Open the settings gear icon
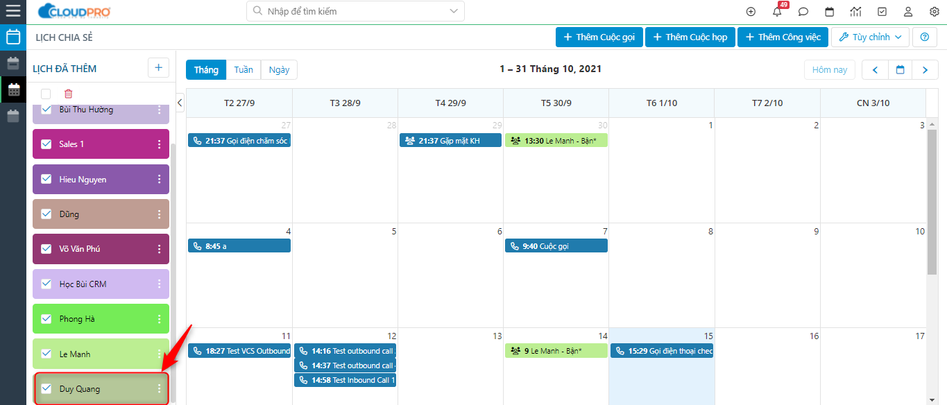 point(934,12)
